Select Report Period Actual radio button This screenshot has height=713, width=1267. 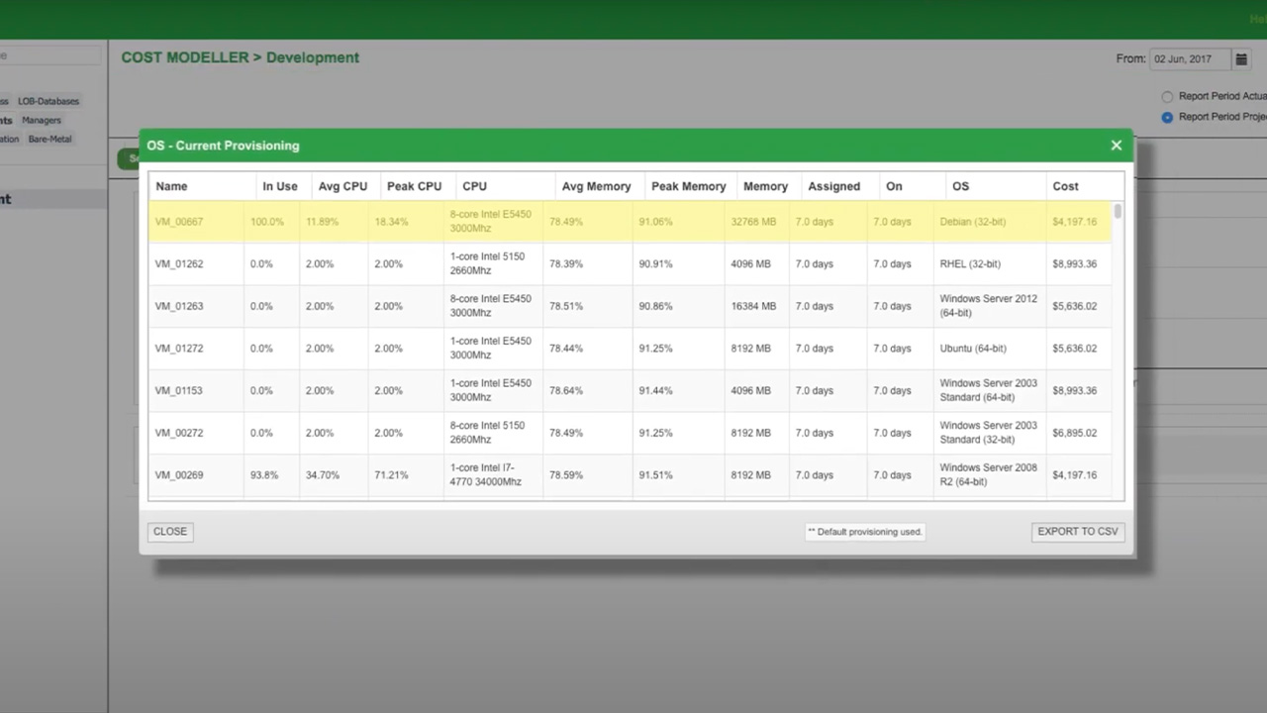pos(1167,97)
